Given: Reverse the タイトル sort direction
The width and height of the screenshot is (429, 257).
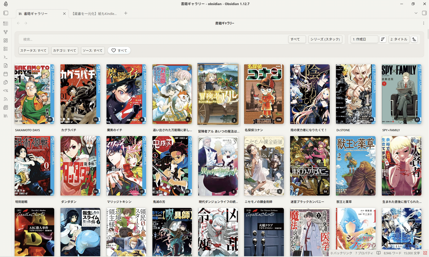Looking at the screenshot, I should [x=414, y=39].
